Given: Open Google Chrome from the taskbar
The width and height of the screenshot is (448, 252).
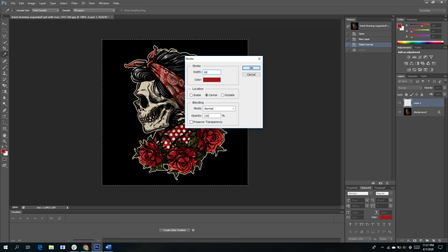Looking at the screenshot, I should click(x=86, y=247).
